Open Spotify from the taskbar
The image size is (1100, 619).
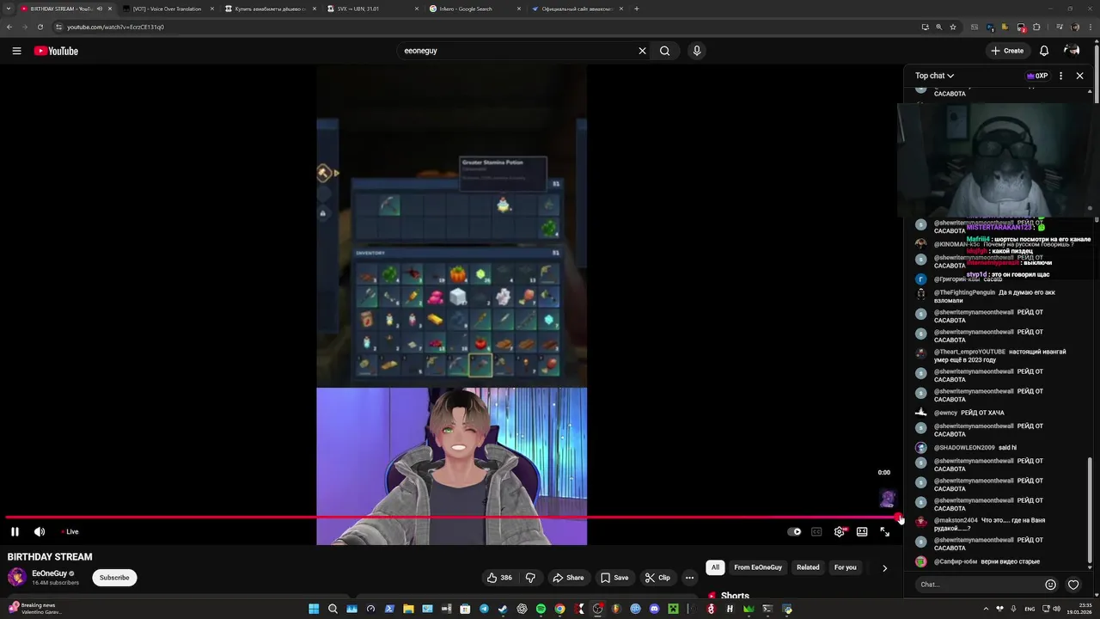pos(541,609)
